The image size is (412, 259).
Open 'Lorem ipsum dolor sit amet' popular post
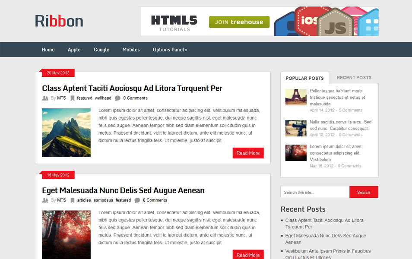point(336,153)
